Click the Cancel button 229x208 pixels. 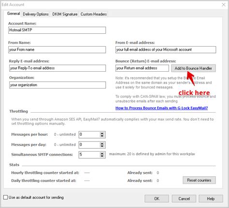pos(184,199)
